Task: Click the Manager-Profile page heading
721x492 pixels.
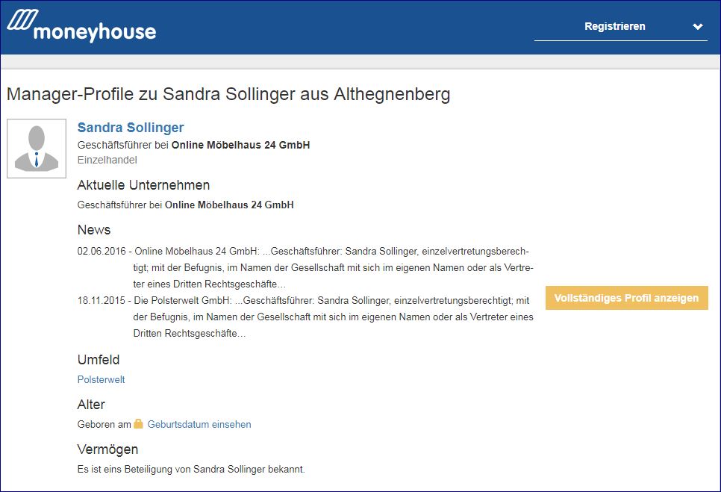Action: (x=228, y=95)
